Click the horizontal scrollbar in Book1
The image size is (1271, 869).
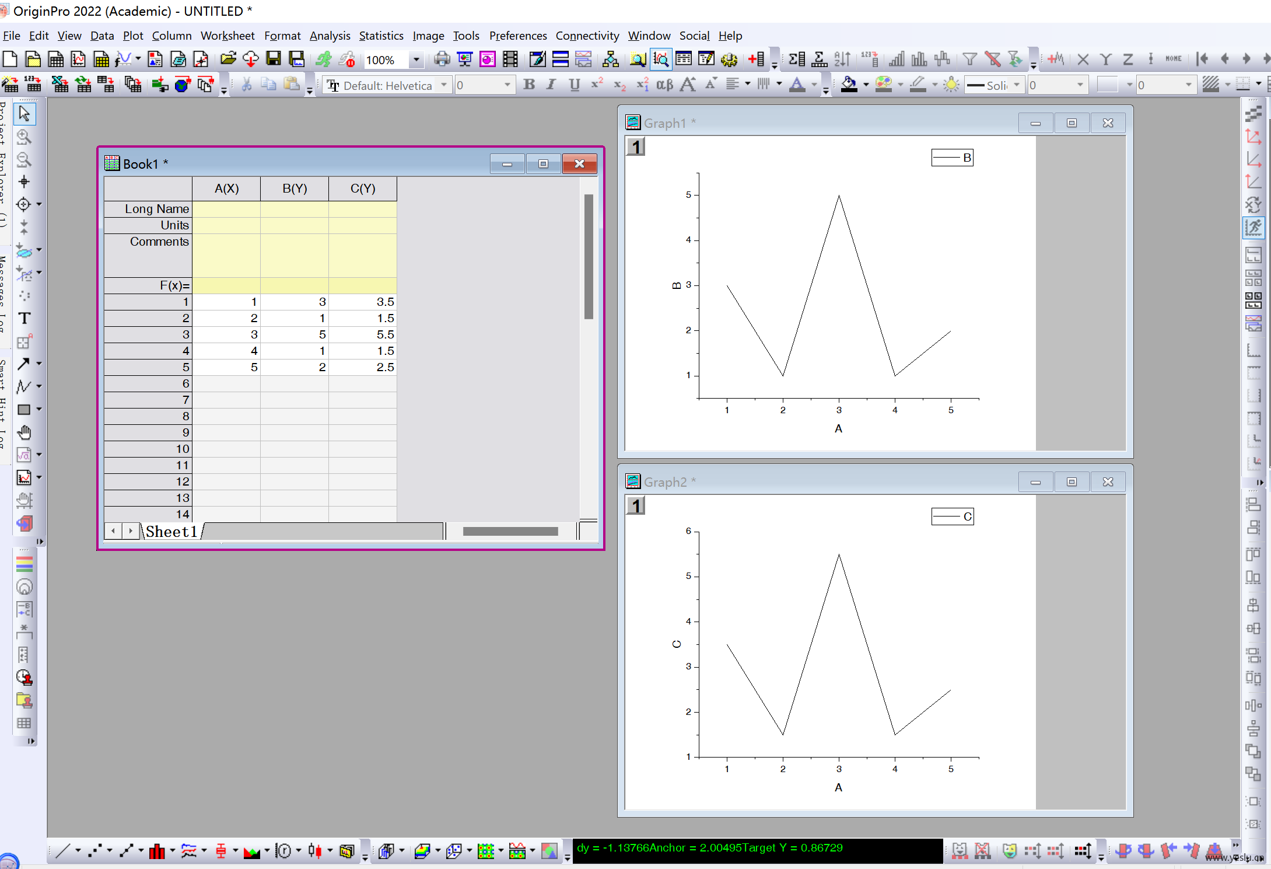point(510,531)
